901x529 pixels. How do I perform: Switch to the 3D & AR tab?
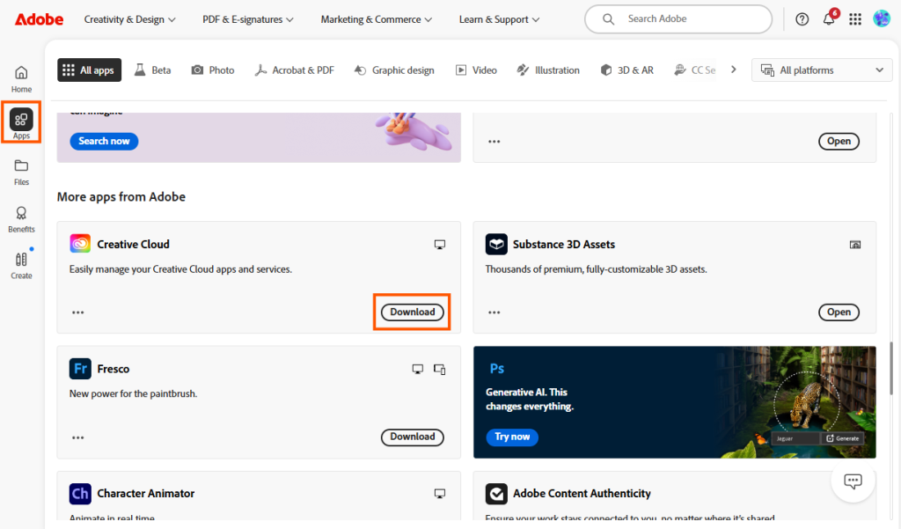626,70
